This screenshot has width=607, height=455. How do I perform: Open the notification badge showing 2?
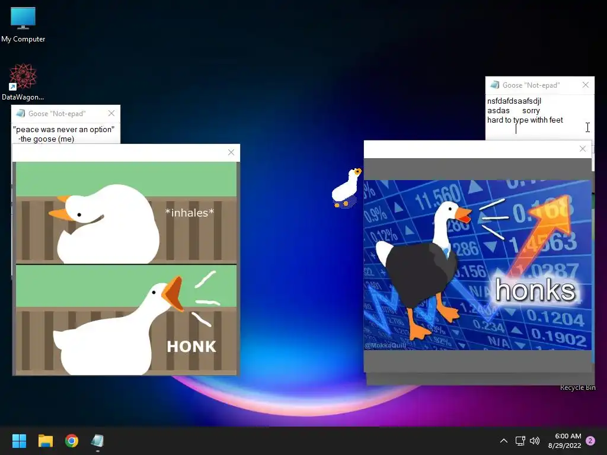click(590, 441)
